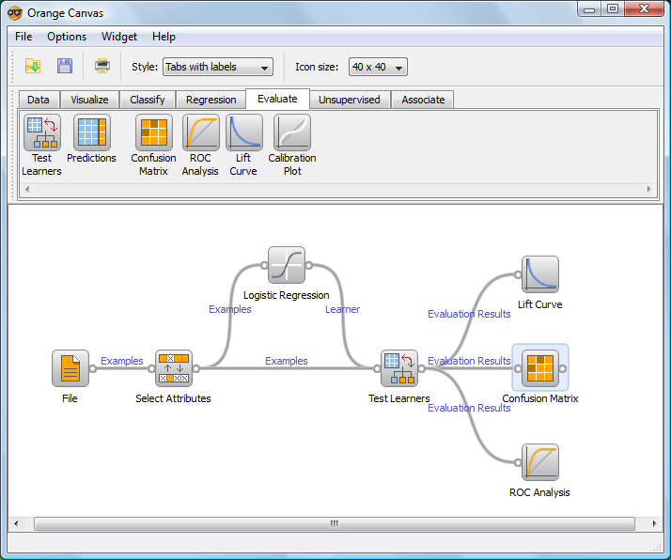Image resolution: width=671 pixels, height=560 pixels.
Task: Add Confusion Matrix widget from palette
Action: 153,132
